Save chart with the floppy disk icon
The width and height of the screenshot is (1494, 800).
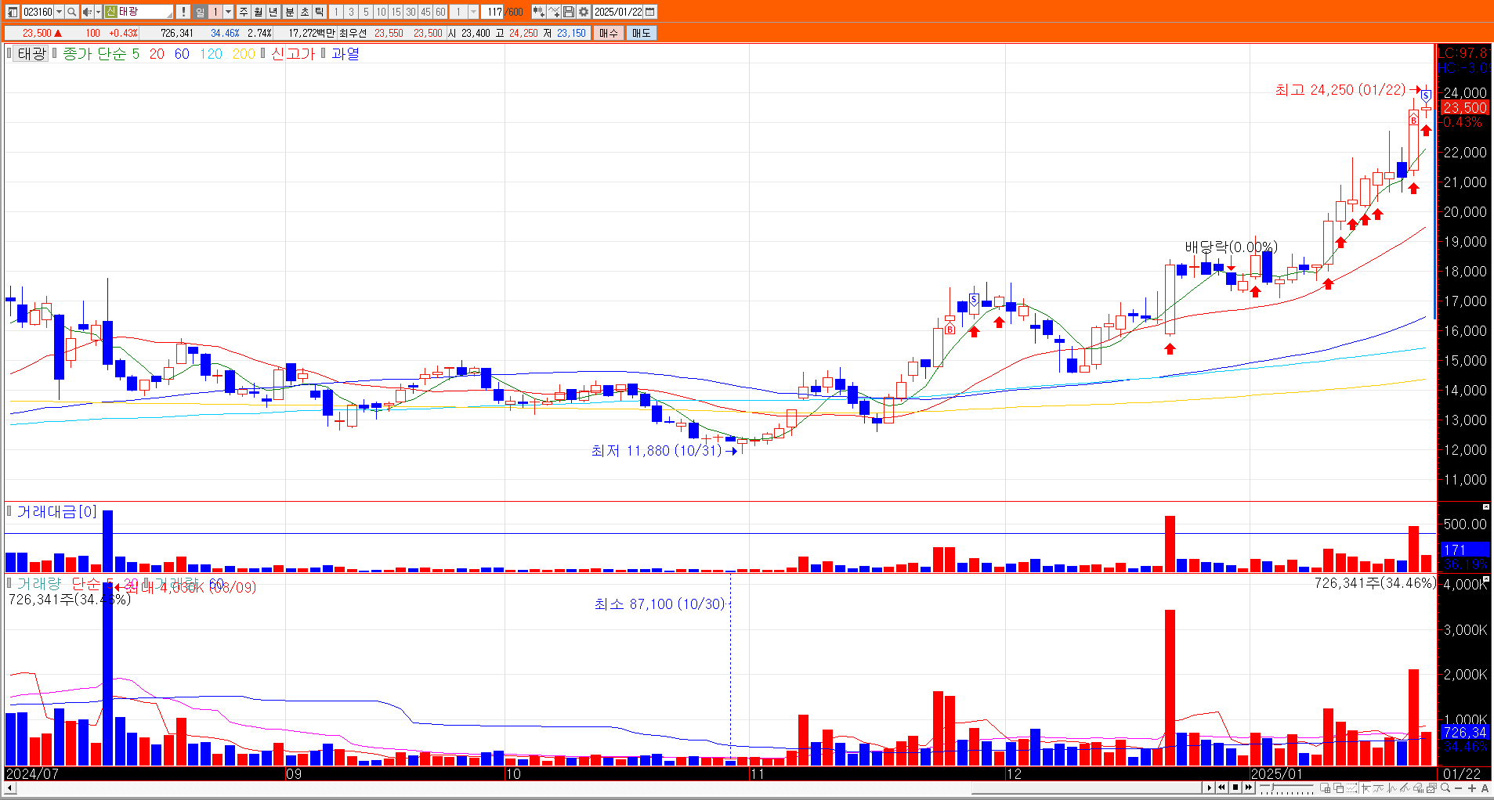tap(569, 12)
